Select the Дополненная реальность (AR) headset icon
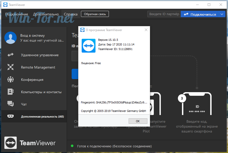 click(11, 116)
